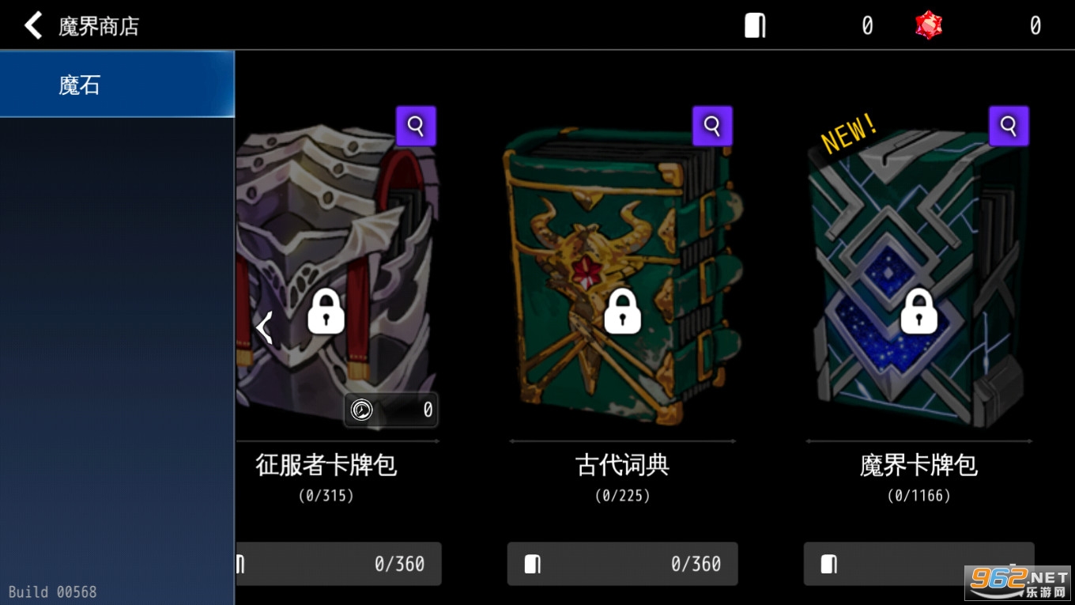
Task: Click the red gem currency icon
Action: click(929, 25)
